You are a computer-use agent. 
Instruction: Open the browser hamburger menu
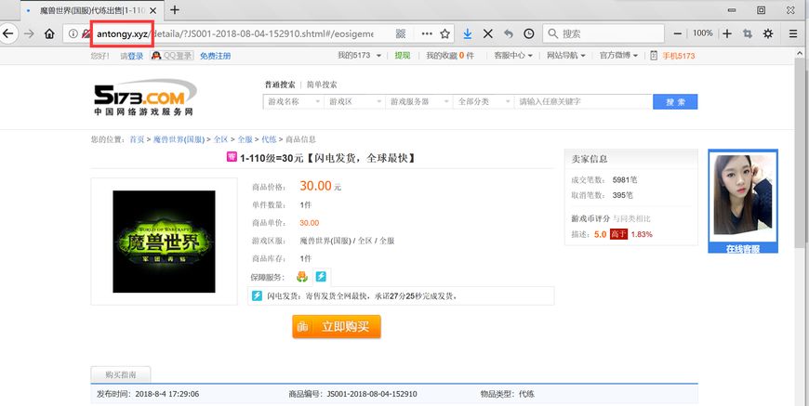793,33
